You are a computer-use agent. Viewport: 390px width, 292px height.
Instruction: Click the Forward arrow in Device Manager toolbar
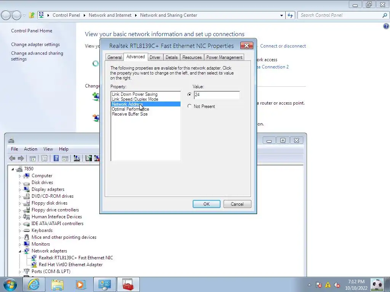coord(21,158)
